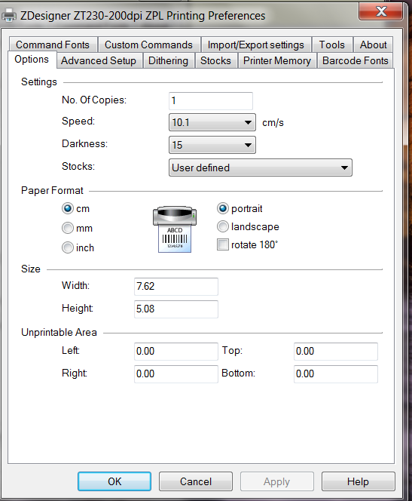The width and height of the screenshot is (412, 501).
Task: Click the label printer preview image
Action: 175,229
